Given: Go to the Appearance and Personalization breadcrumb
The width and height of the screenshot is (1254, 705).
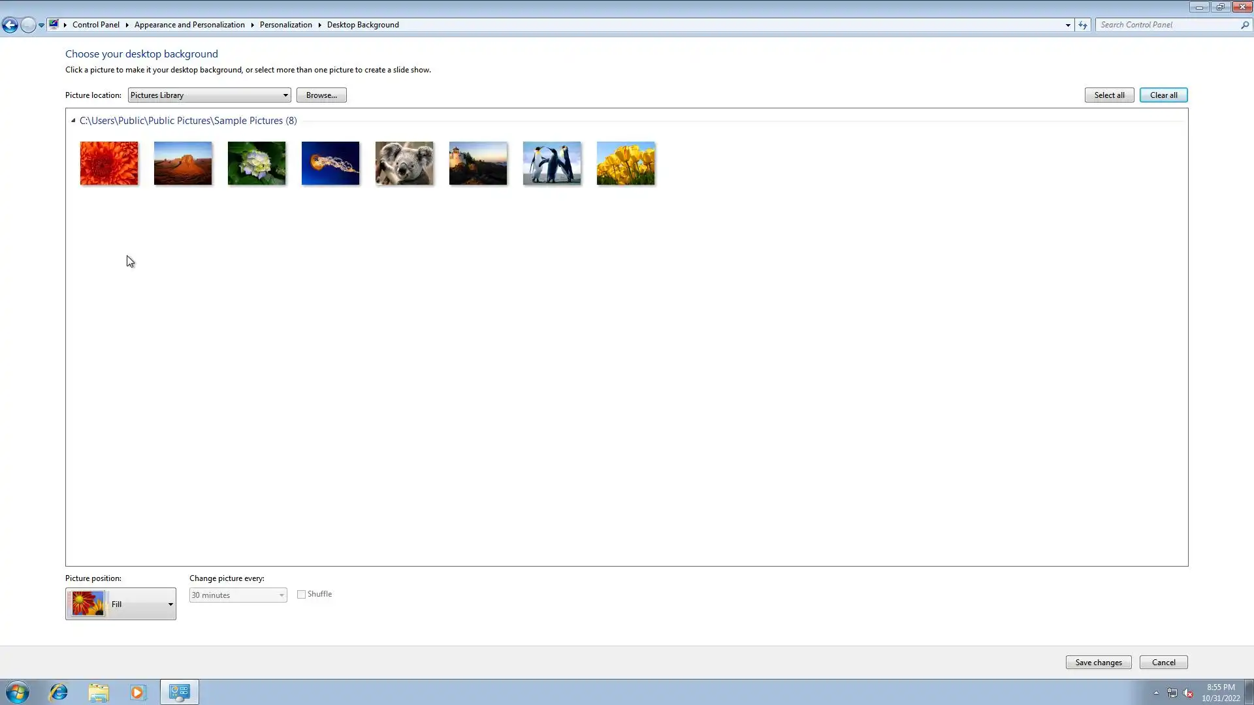Looking at the screenshot, I should [x=189, y=25].
